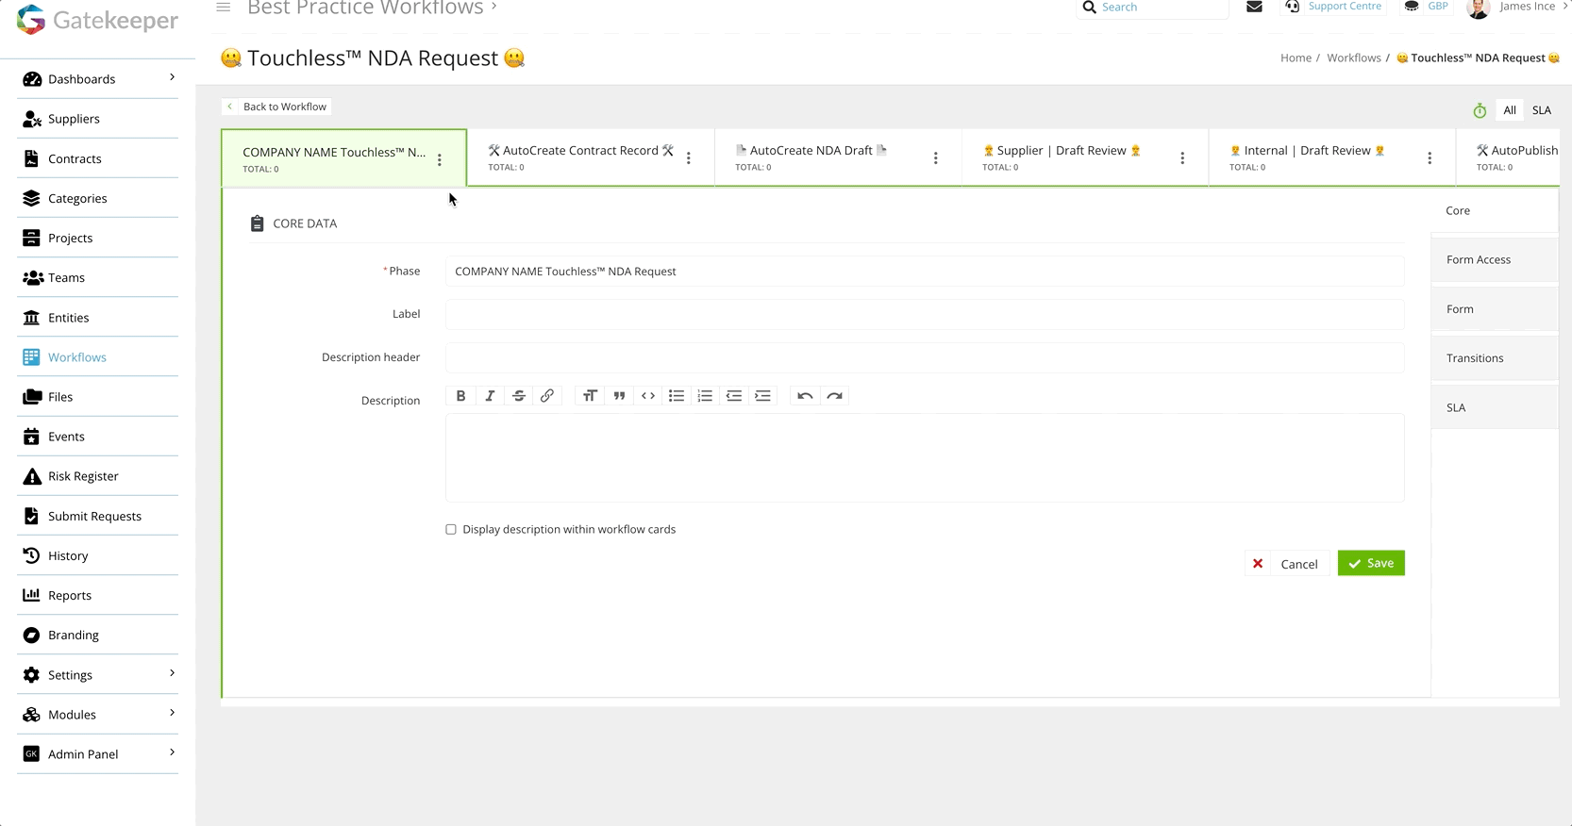Open heading text size tool
1572x826 pixels.
pos(590,396)
